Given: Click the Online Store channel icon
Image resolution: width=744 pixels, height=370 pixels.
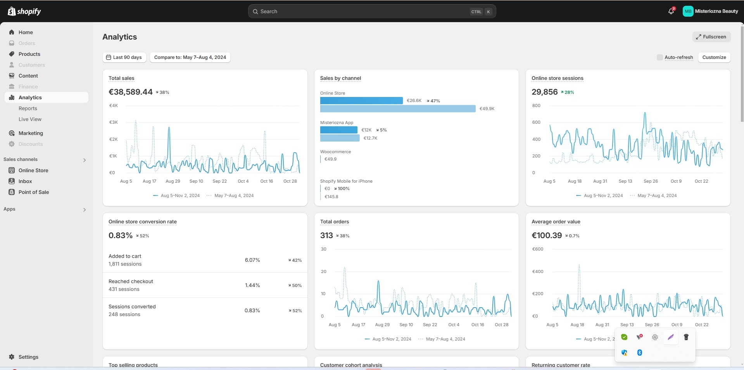Looking at the screenshot, I should pyautogui.click(x=12, y=170).
